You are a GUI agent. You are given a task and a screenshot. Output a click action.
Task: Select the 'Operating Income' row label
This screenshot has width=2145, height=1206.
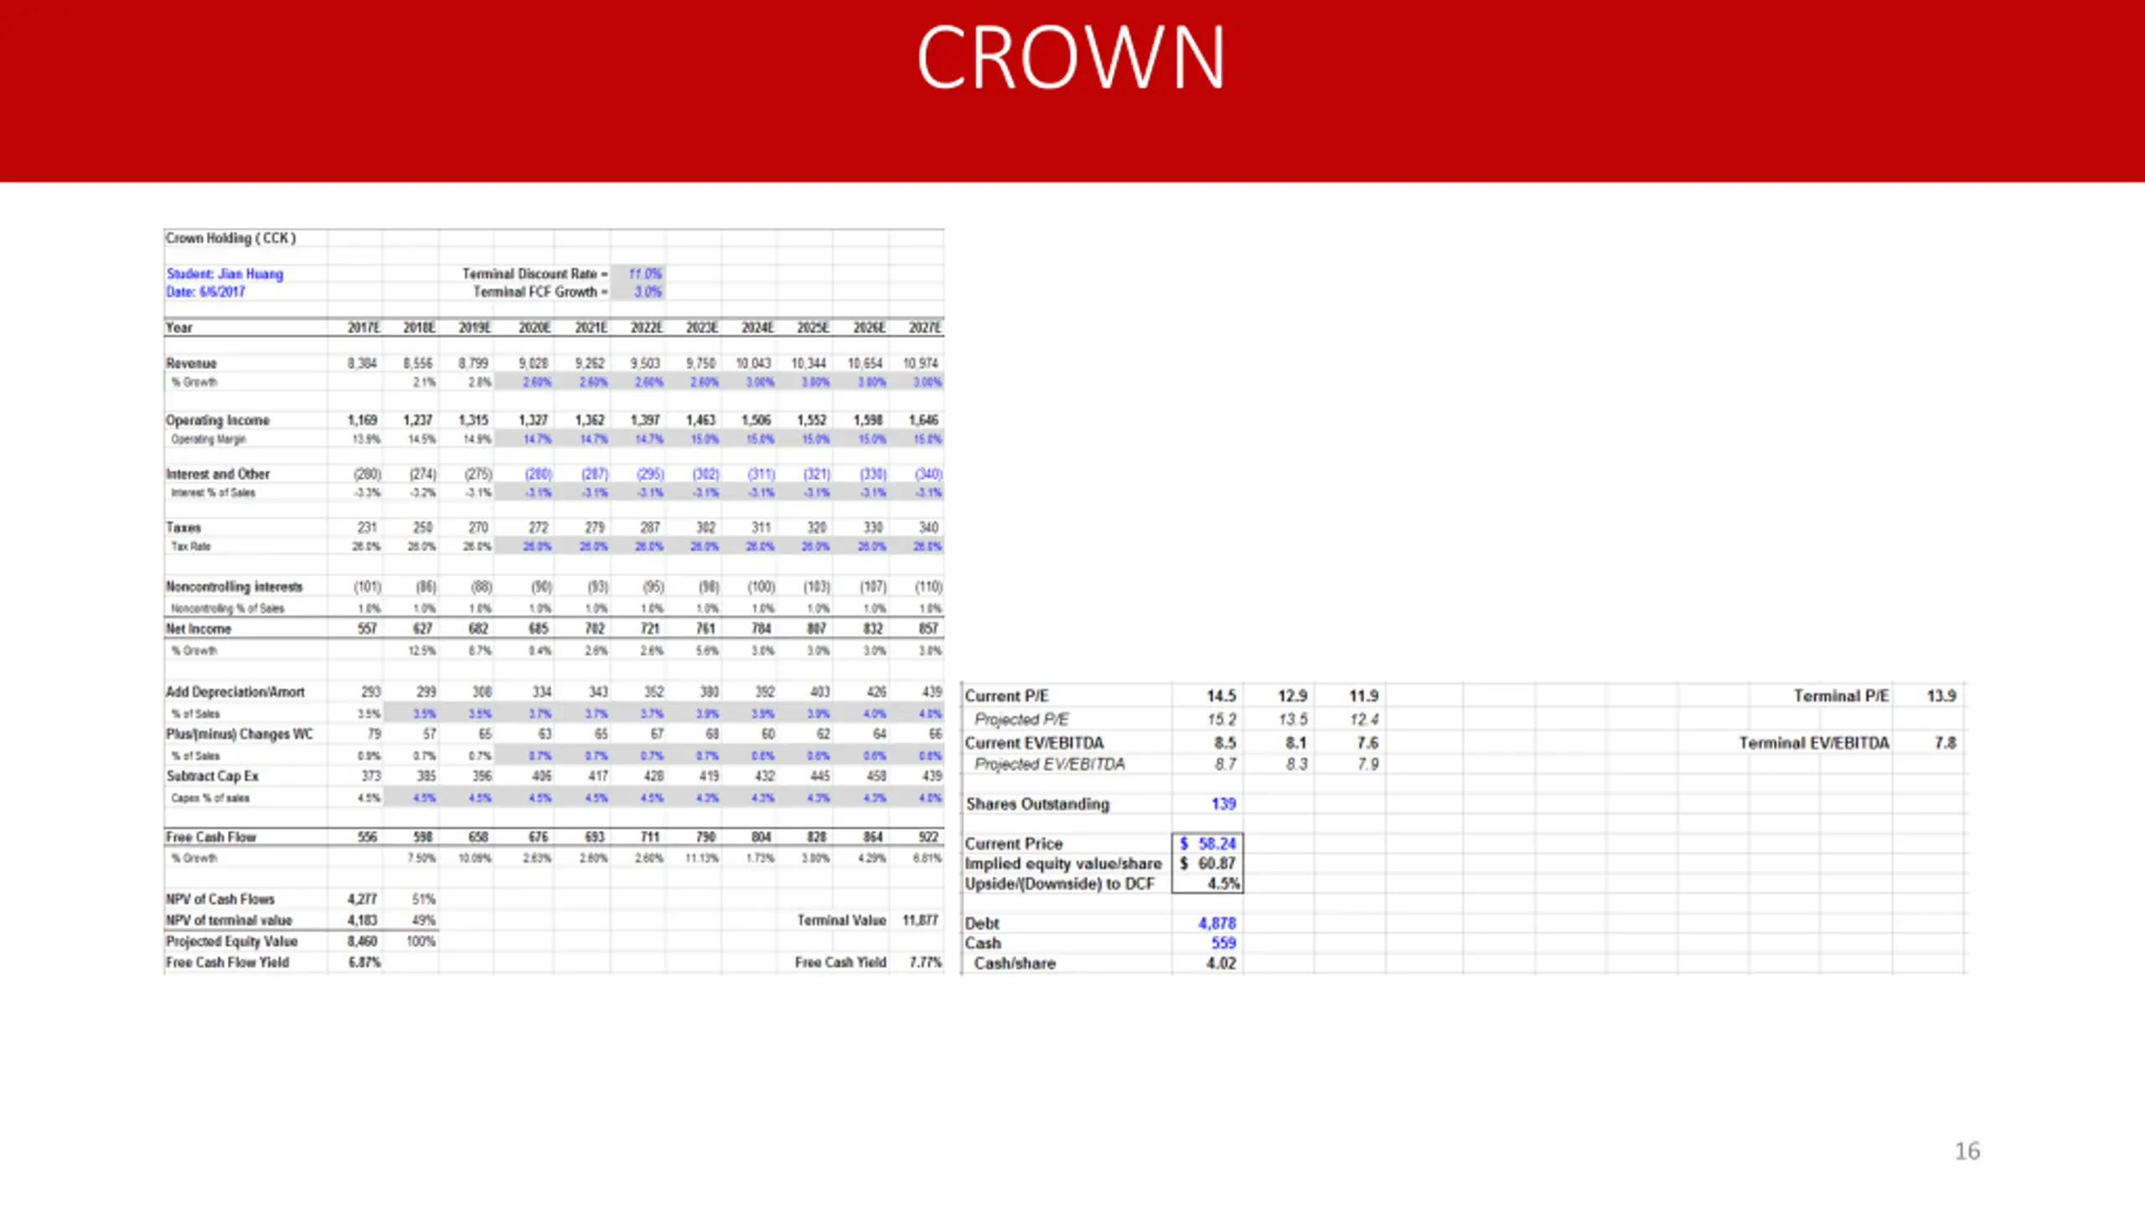218,420
